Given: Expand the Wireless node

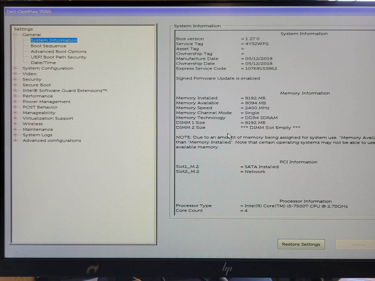Looking at the screenshot, I should (15, 124).
